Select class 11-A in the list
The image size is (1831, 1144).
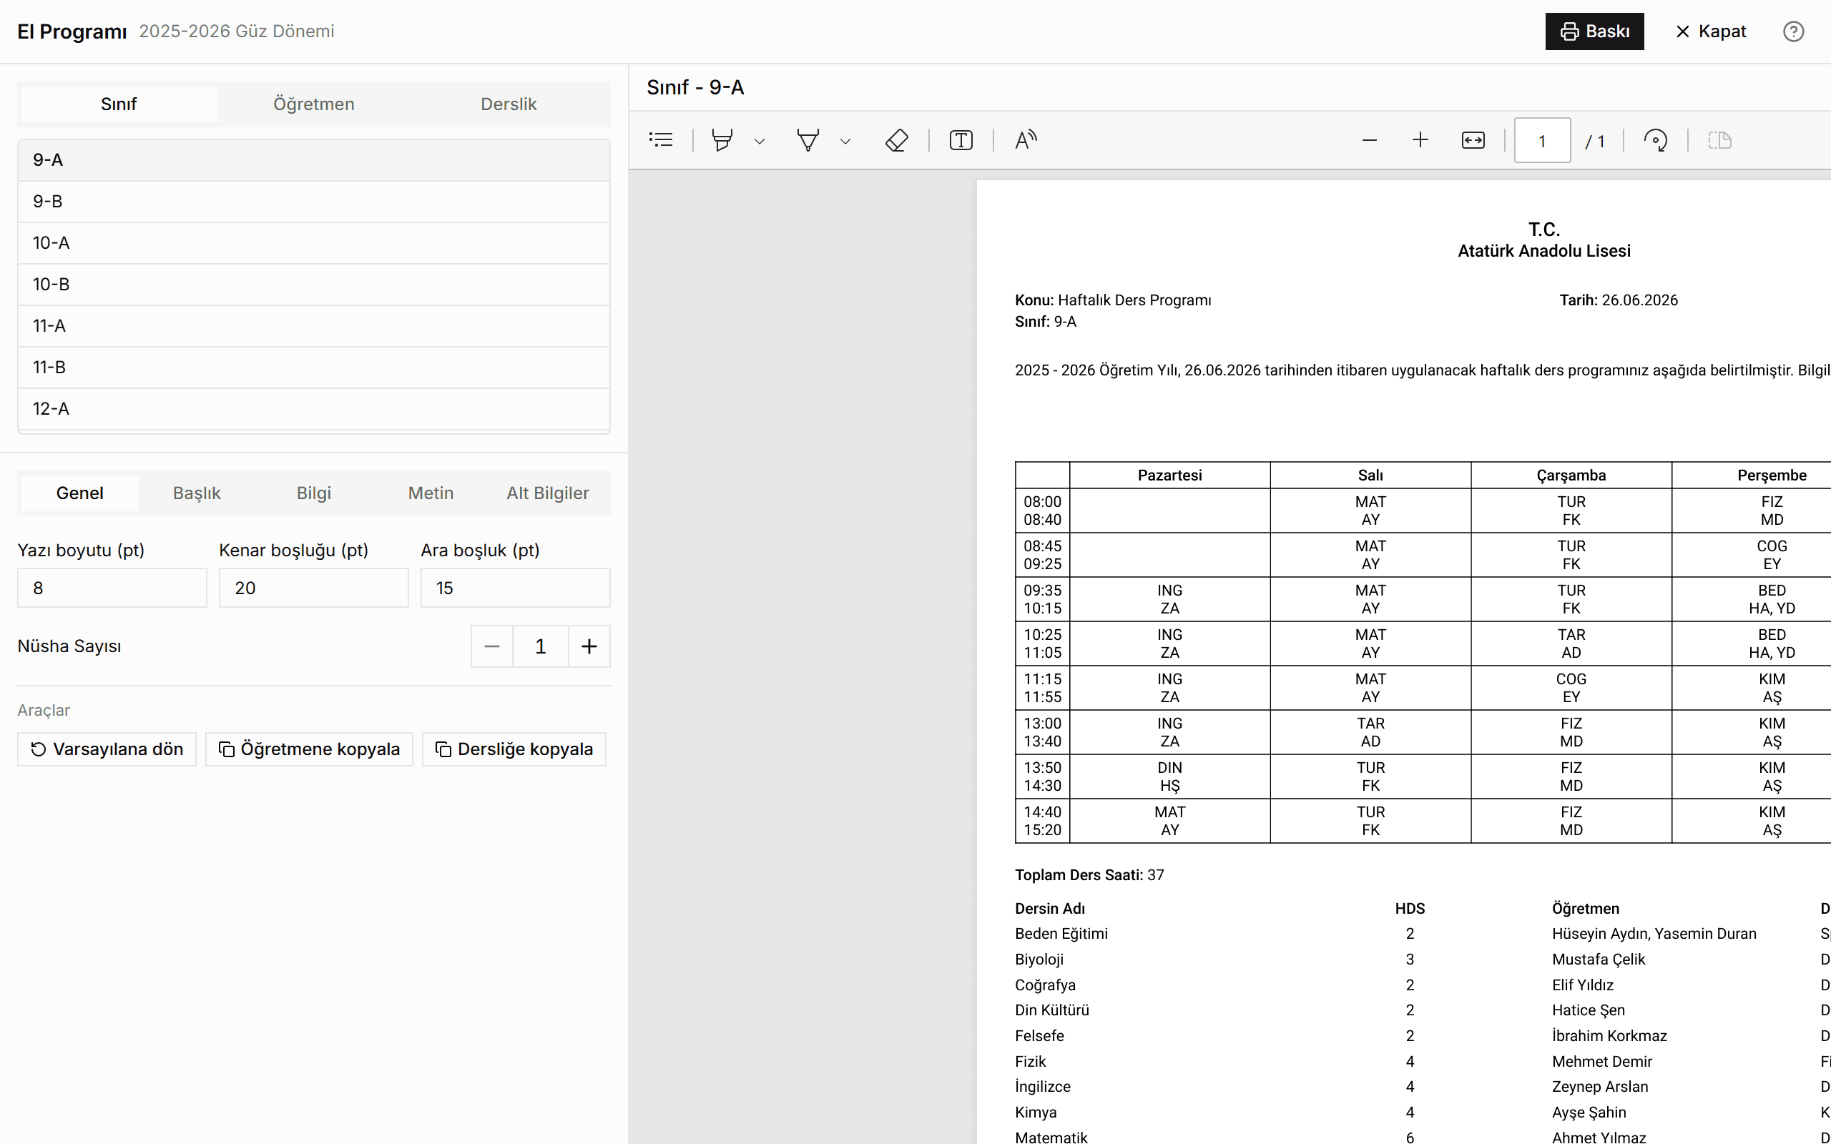click(313, 326)
